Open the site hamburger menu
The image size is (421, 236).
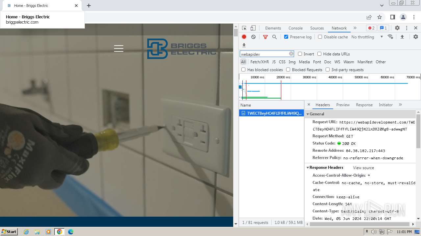pyautogui.click(x=119, y=49)
